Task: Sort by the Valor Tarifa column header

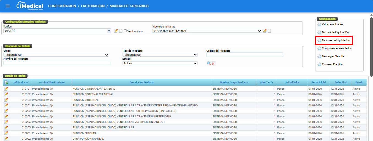Action: pos(266,82)
